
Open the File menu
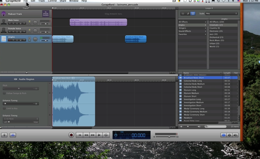[26, 1]
